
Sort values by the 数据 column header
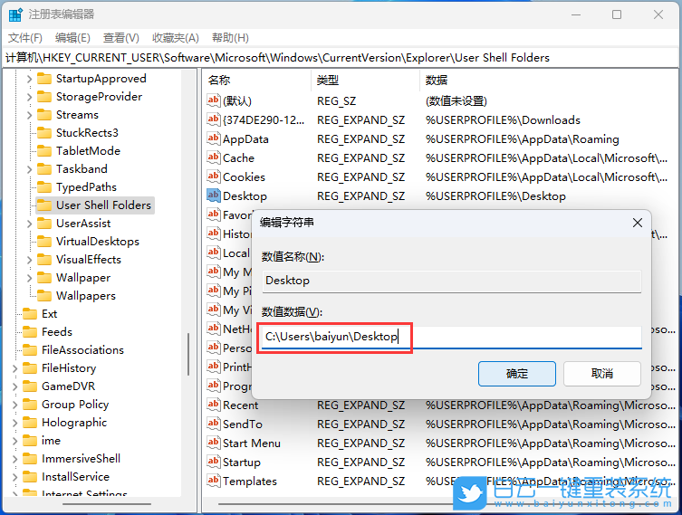coord(548,80)
